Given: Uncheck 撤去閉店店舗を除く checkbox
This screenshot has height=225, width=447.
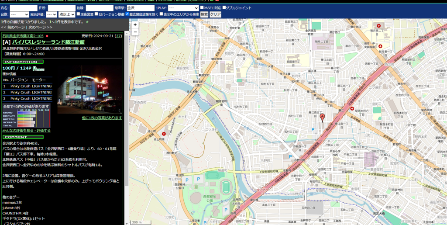Looking at the screenshot, I should 127,14.
